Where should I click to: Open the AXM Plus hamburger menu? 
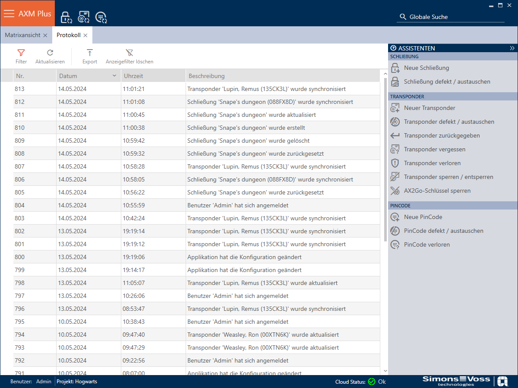[x=9, y=13]
